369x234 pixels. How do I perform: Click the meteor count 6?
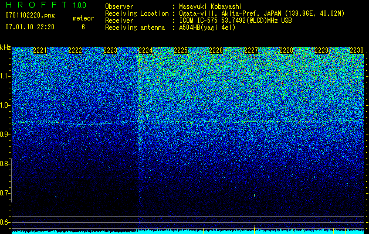(x=83, y=27)
